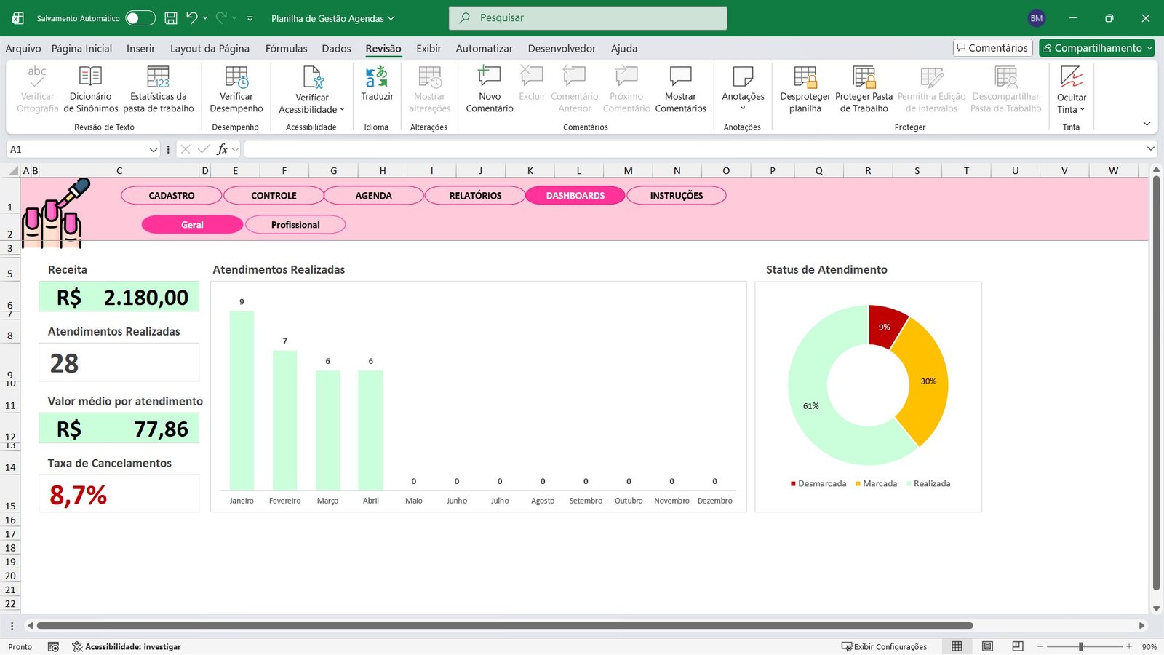
Task: Run Verificar Desempenho check
Action: point(236,87)
